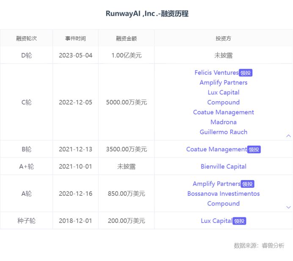This screenshot has height=261, width=293.
Task: Click the 领投 badge beside Felicis Ventures
Action: [246, 73]
